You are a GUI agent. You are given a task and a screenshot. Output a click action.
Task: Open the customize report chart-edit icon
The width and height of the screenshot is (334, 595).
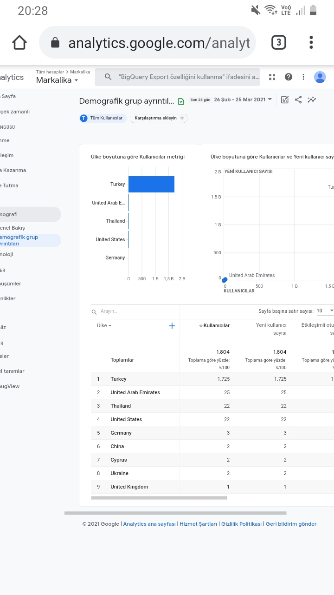click(x=285, y=99)
